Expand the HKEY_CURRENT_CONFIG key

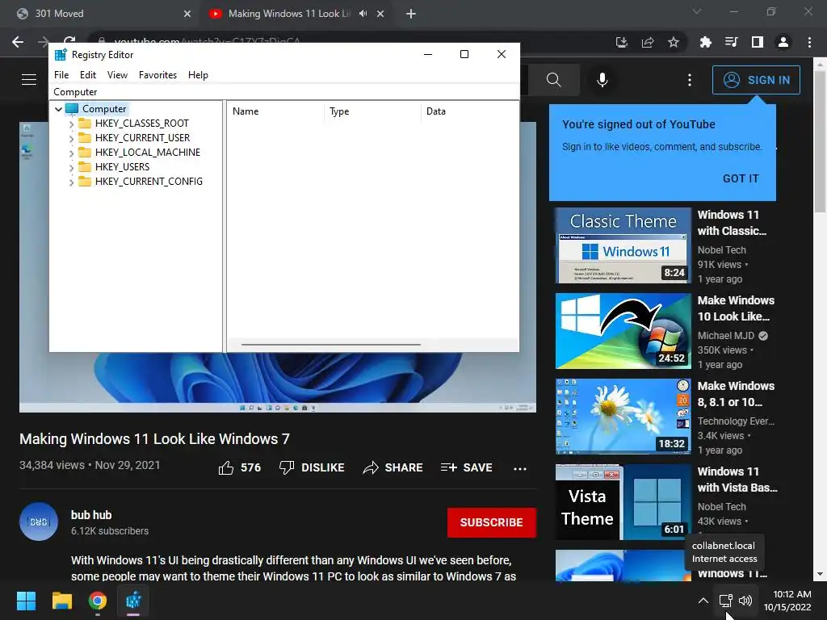(71, 182)
